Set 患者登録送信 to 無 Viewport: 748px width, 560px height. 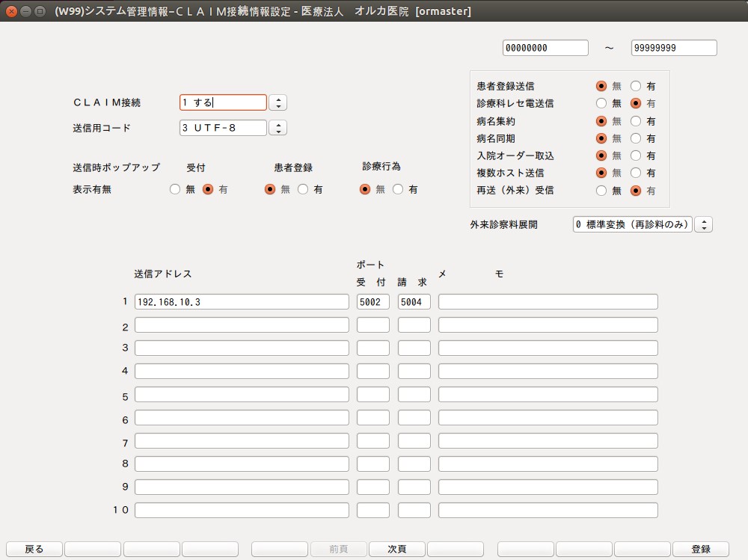coord(601,86)
